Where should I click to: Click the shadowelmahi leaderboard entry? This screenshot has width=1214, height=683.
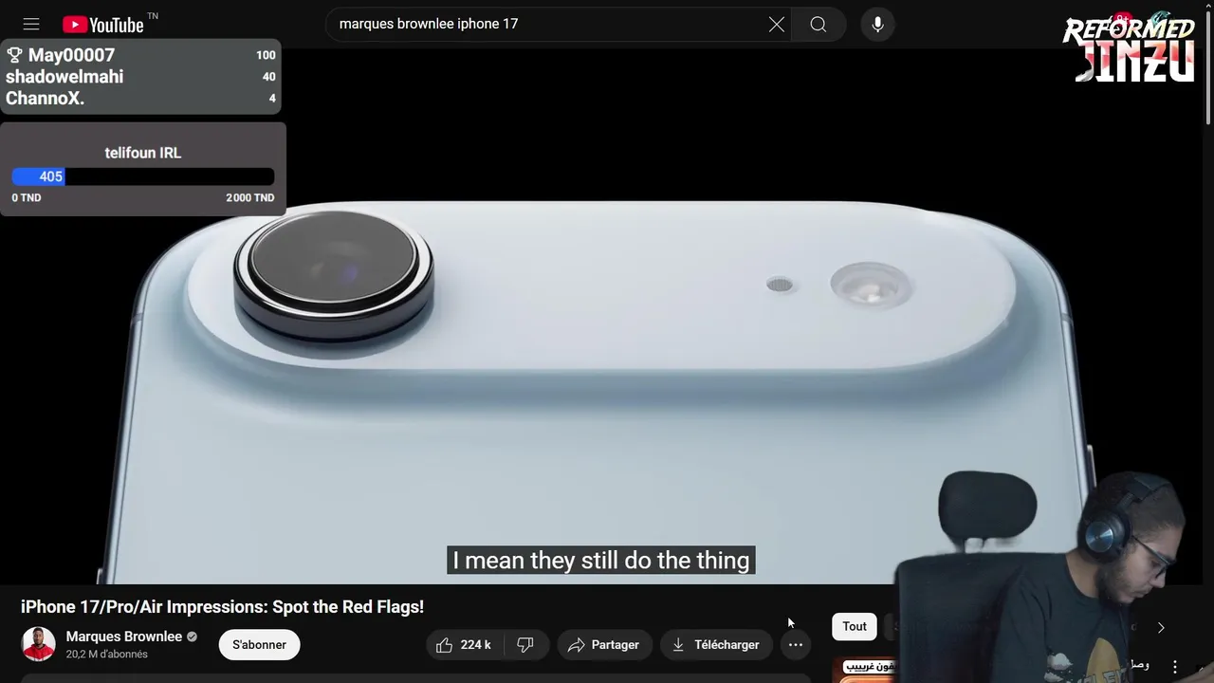(x=140, y=77)
